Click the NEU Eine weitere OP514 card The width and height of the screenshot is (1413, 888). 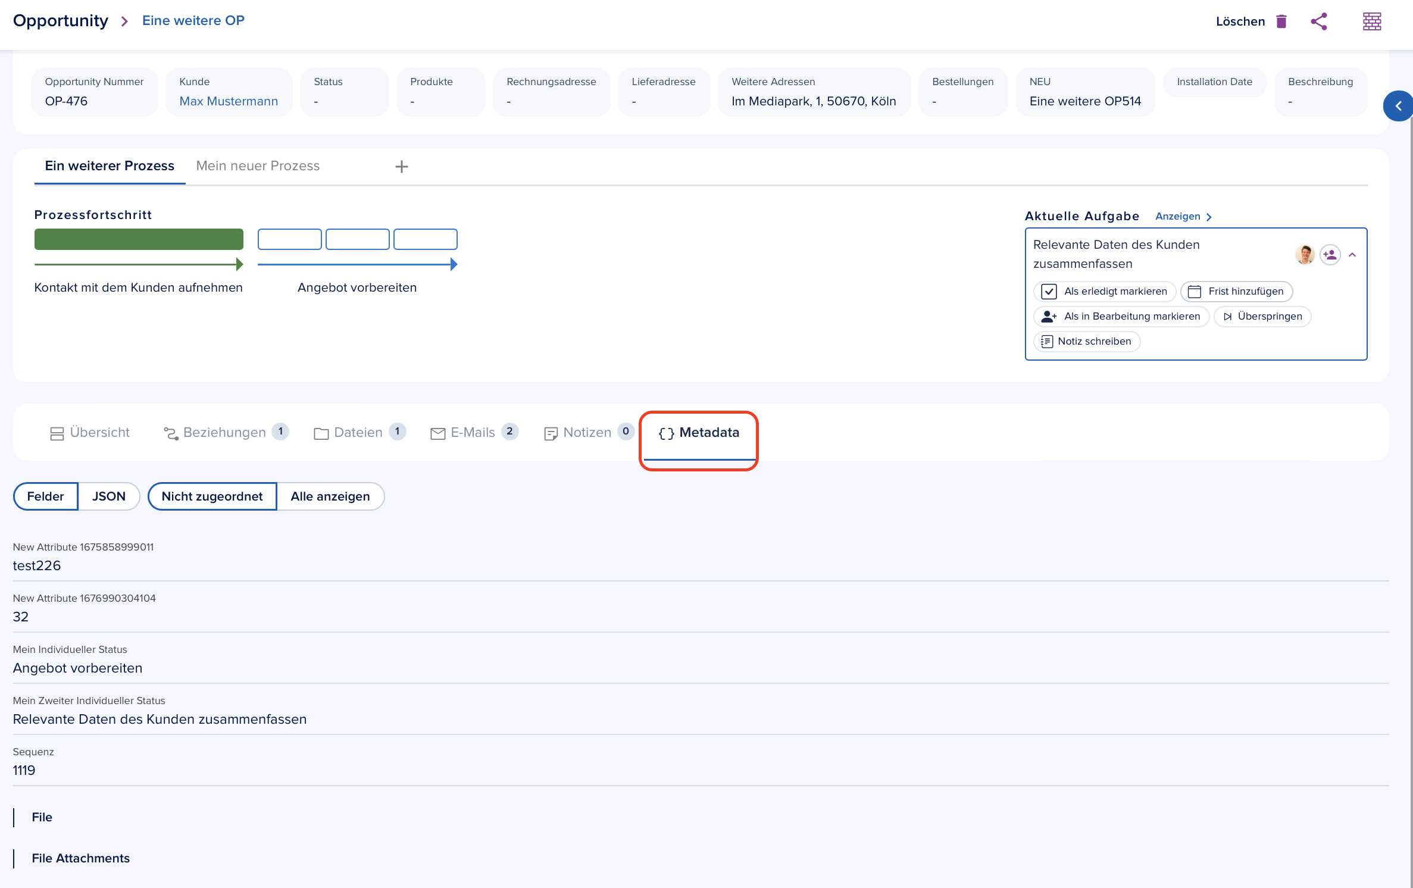1086,92
